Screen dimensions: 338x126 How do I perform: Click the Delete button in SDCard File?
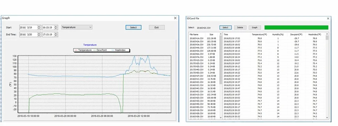point(240,28)
